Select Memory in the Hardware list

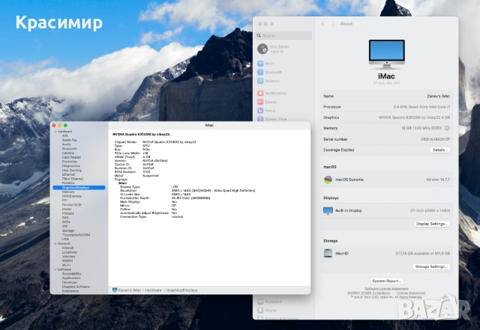tap(68, 192)
